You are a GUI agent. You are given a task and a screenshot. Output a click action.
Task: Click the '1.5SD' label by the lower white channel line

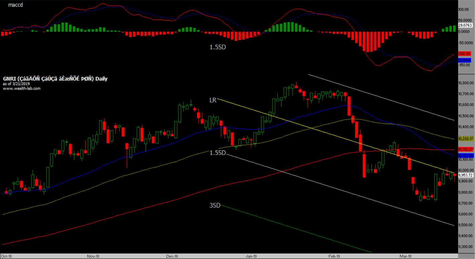tap(218, 153)
